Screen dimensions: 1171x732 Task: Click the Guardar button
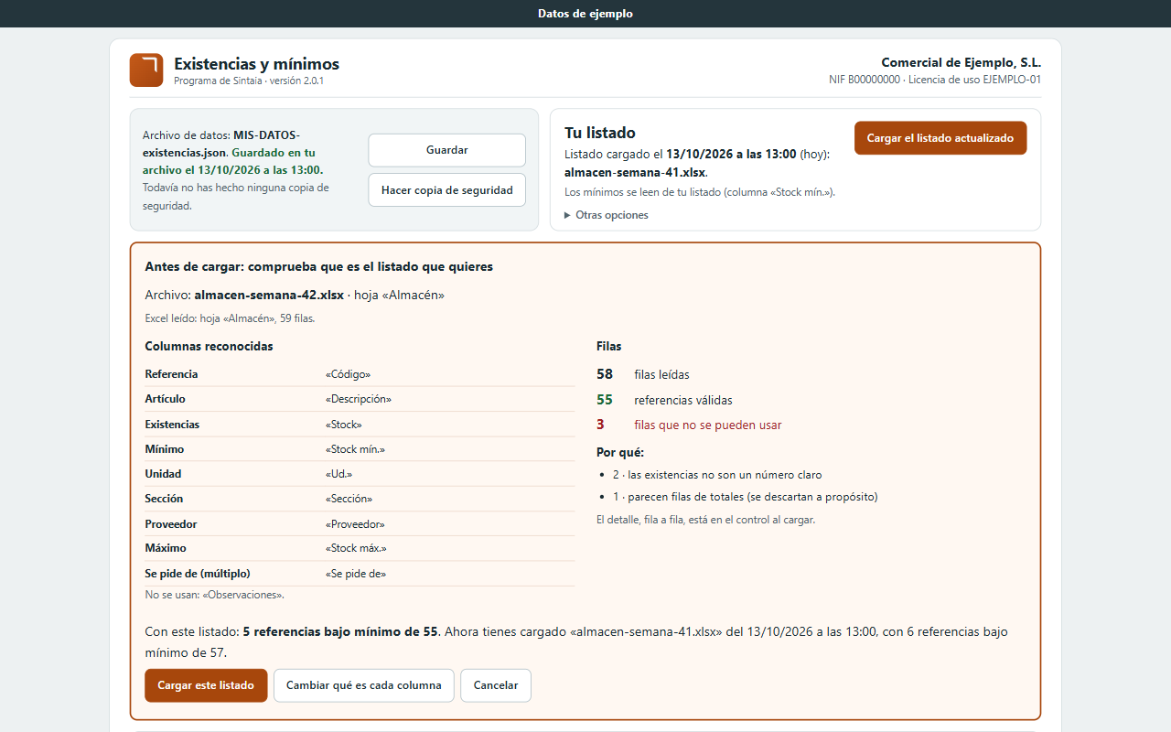click(x=447, y=150)
